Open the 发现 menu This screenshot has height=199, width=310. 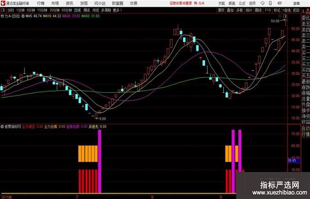(x=84, y=3)
